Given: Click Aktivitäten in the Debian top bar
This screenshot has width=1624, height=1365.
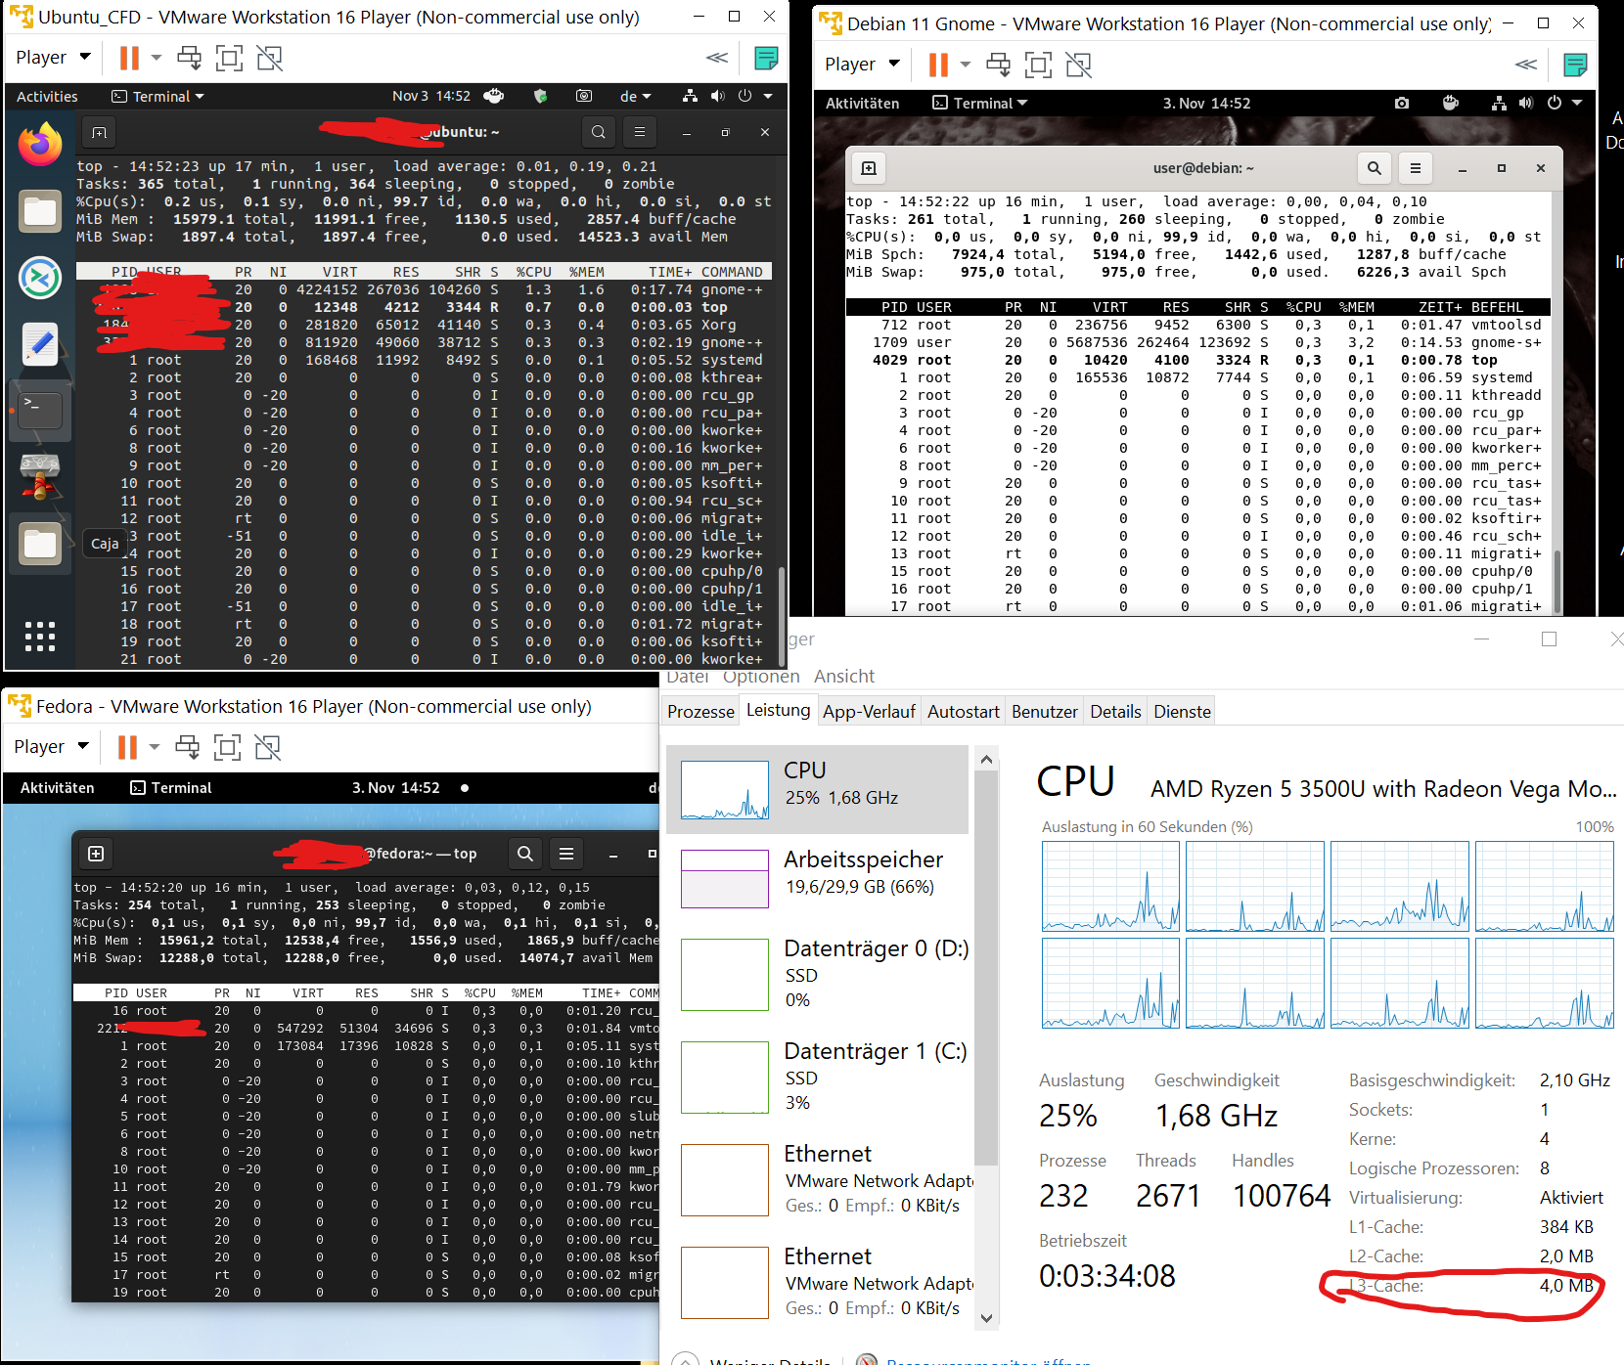Looking at the screenshot, I should (862, 103).
